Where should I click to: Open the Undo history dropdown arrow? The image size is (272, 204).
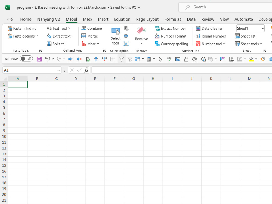[x=53, y=59]
